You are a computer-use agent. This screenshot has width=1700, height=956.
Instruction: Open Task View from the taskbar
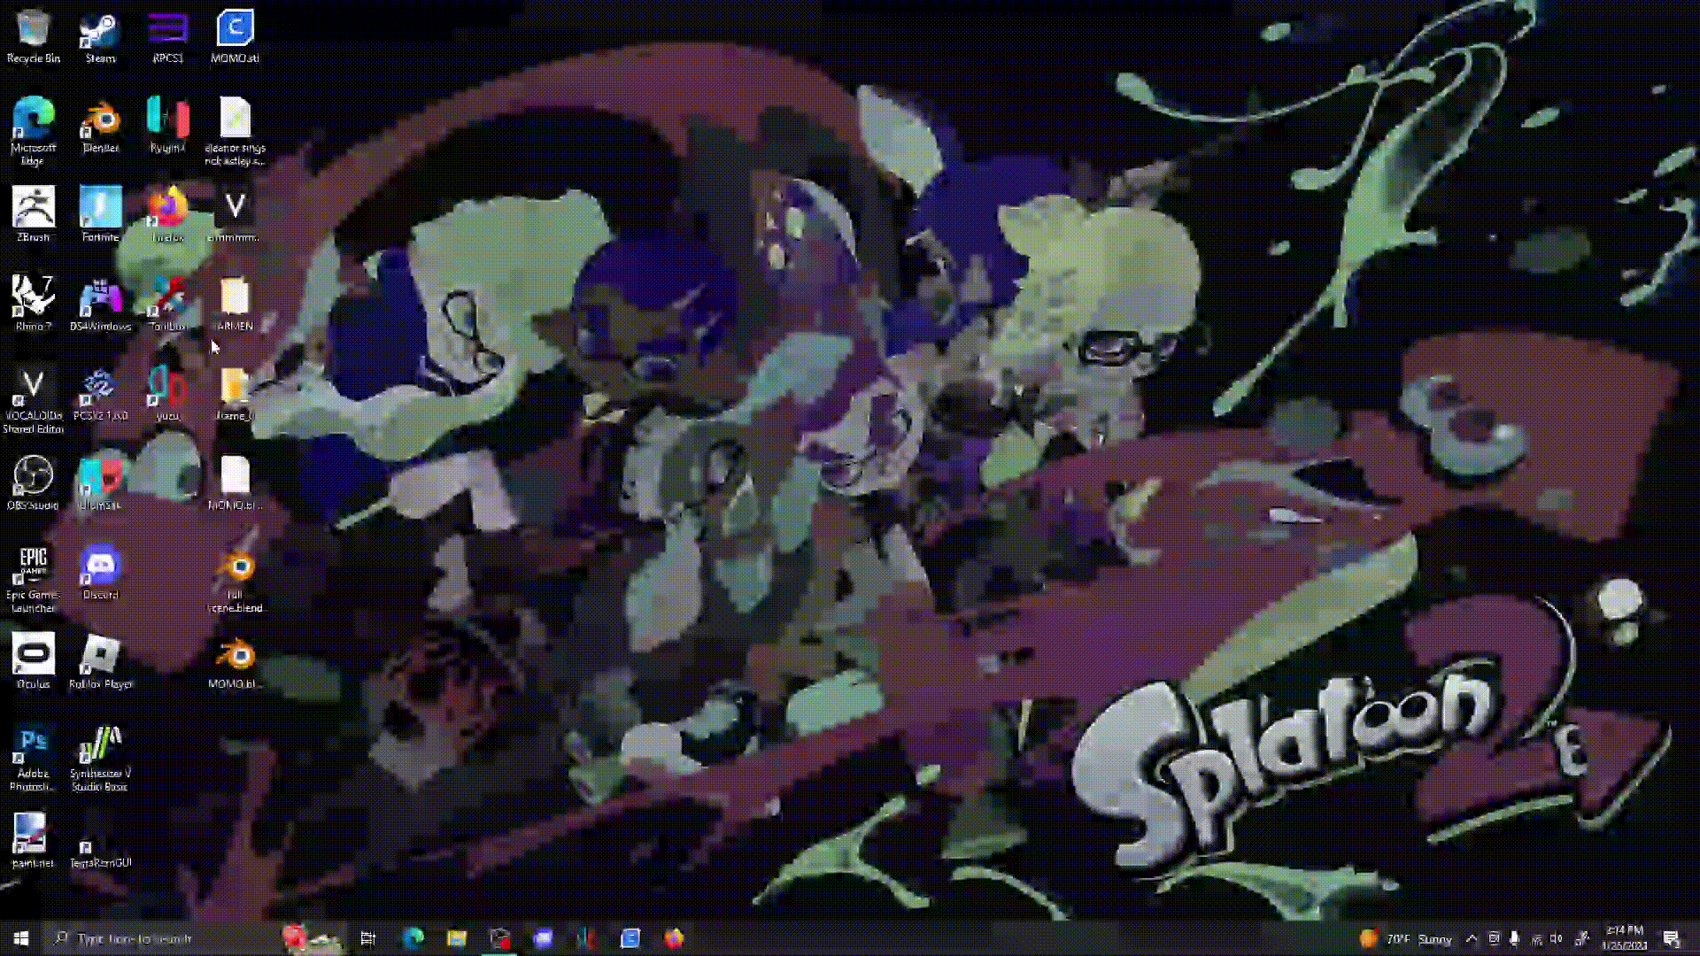click(x=368, y=938)
